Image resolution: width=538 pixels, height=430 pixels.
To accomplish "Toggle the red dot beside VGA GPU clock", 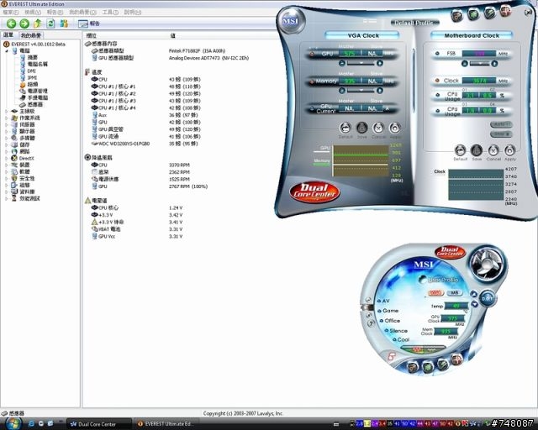I will (x=312, y=54).
